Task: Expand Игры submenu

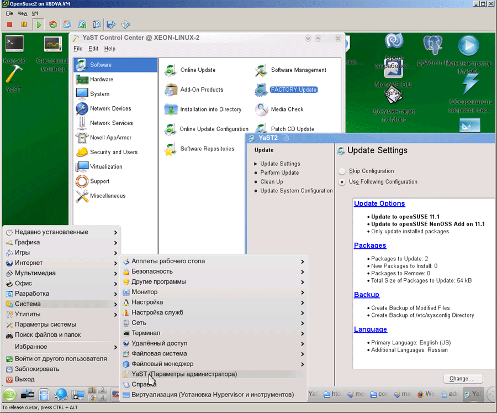Action: [62, 253]
